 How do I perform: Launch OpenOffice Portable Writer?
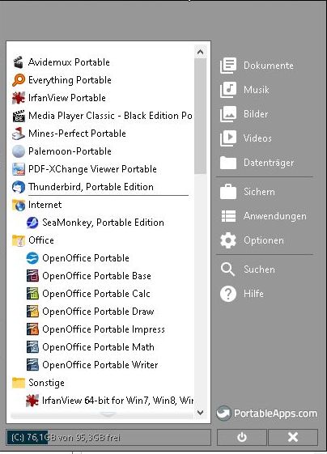pyautogui.click(x=92, y=365)
